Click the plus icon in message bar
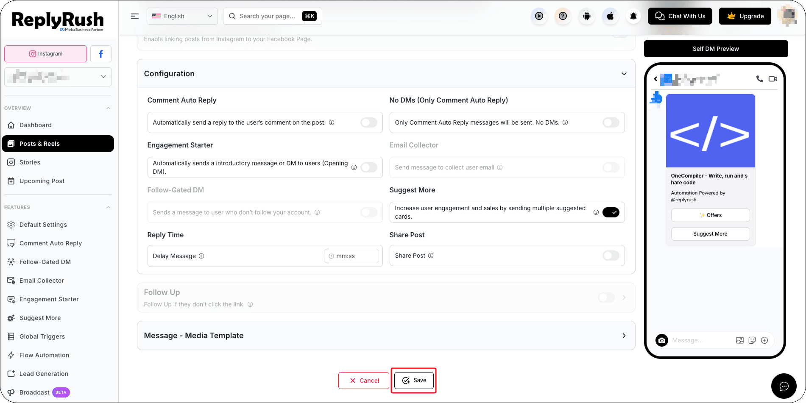The height and width of the screenshot is (403, 806). (764, 340)
